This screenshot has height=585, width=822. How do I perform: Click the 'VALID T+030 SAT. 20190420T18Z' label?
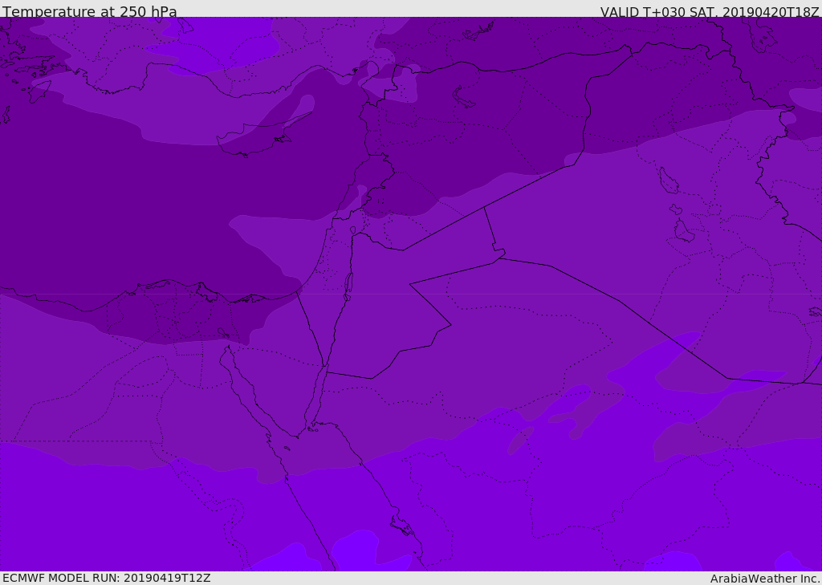pos(710,11)
